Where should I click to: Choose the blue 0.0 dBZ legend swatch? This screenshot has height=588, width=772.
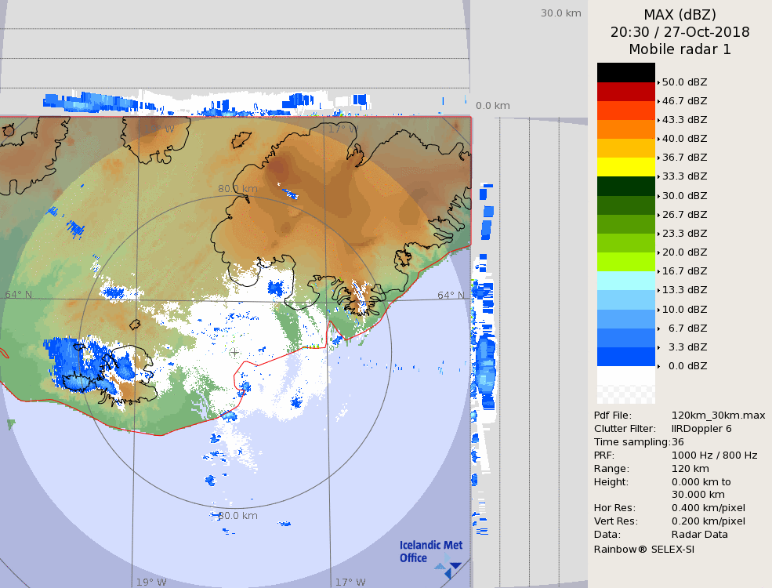tap(625, 357)
